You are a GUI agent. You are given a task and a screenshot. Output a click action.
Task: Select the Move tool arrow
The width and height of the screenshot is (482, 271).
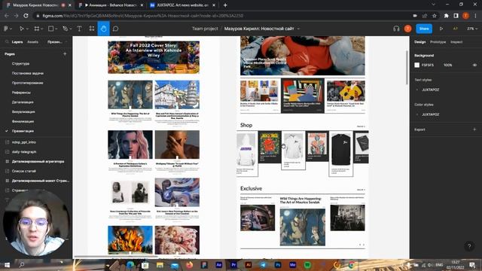tap(22, 29)
